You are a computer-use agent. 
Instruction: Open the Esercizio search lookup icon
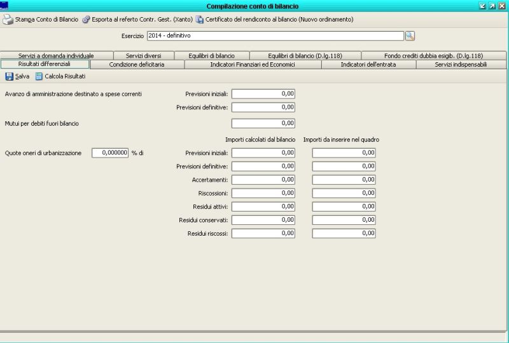(x=410, y=36)
